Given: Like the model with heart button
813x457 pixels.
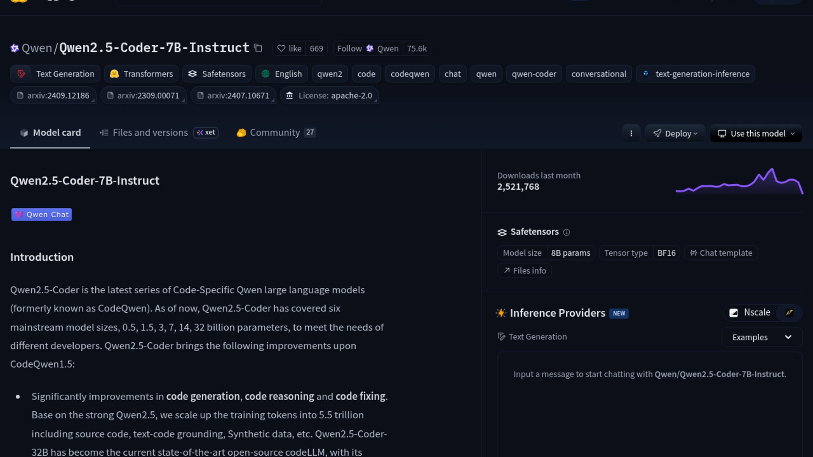Looking at the screenshot, I should pos(290,49).
